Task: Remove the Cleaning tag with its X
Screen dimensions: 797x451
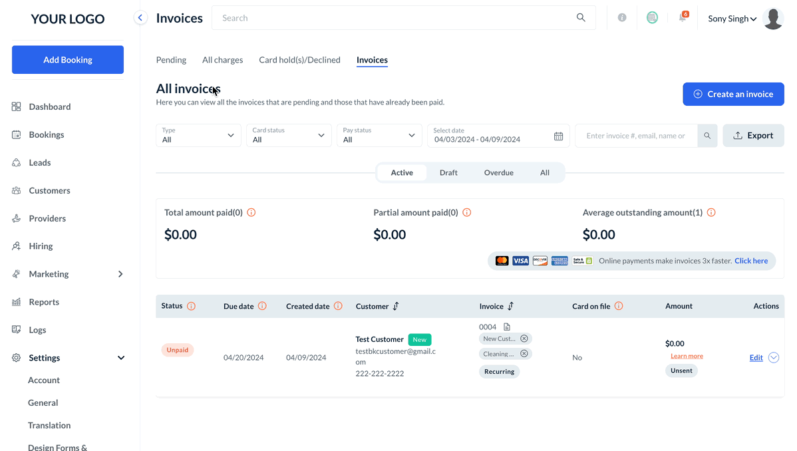Action: coord(524,354)
